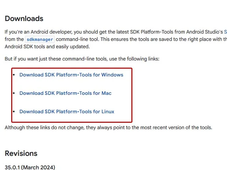The height and width of the screenshot is (170, 227).
Task: Click the bullet beside the Linux download link
Action: [14, 112]
